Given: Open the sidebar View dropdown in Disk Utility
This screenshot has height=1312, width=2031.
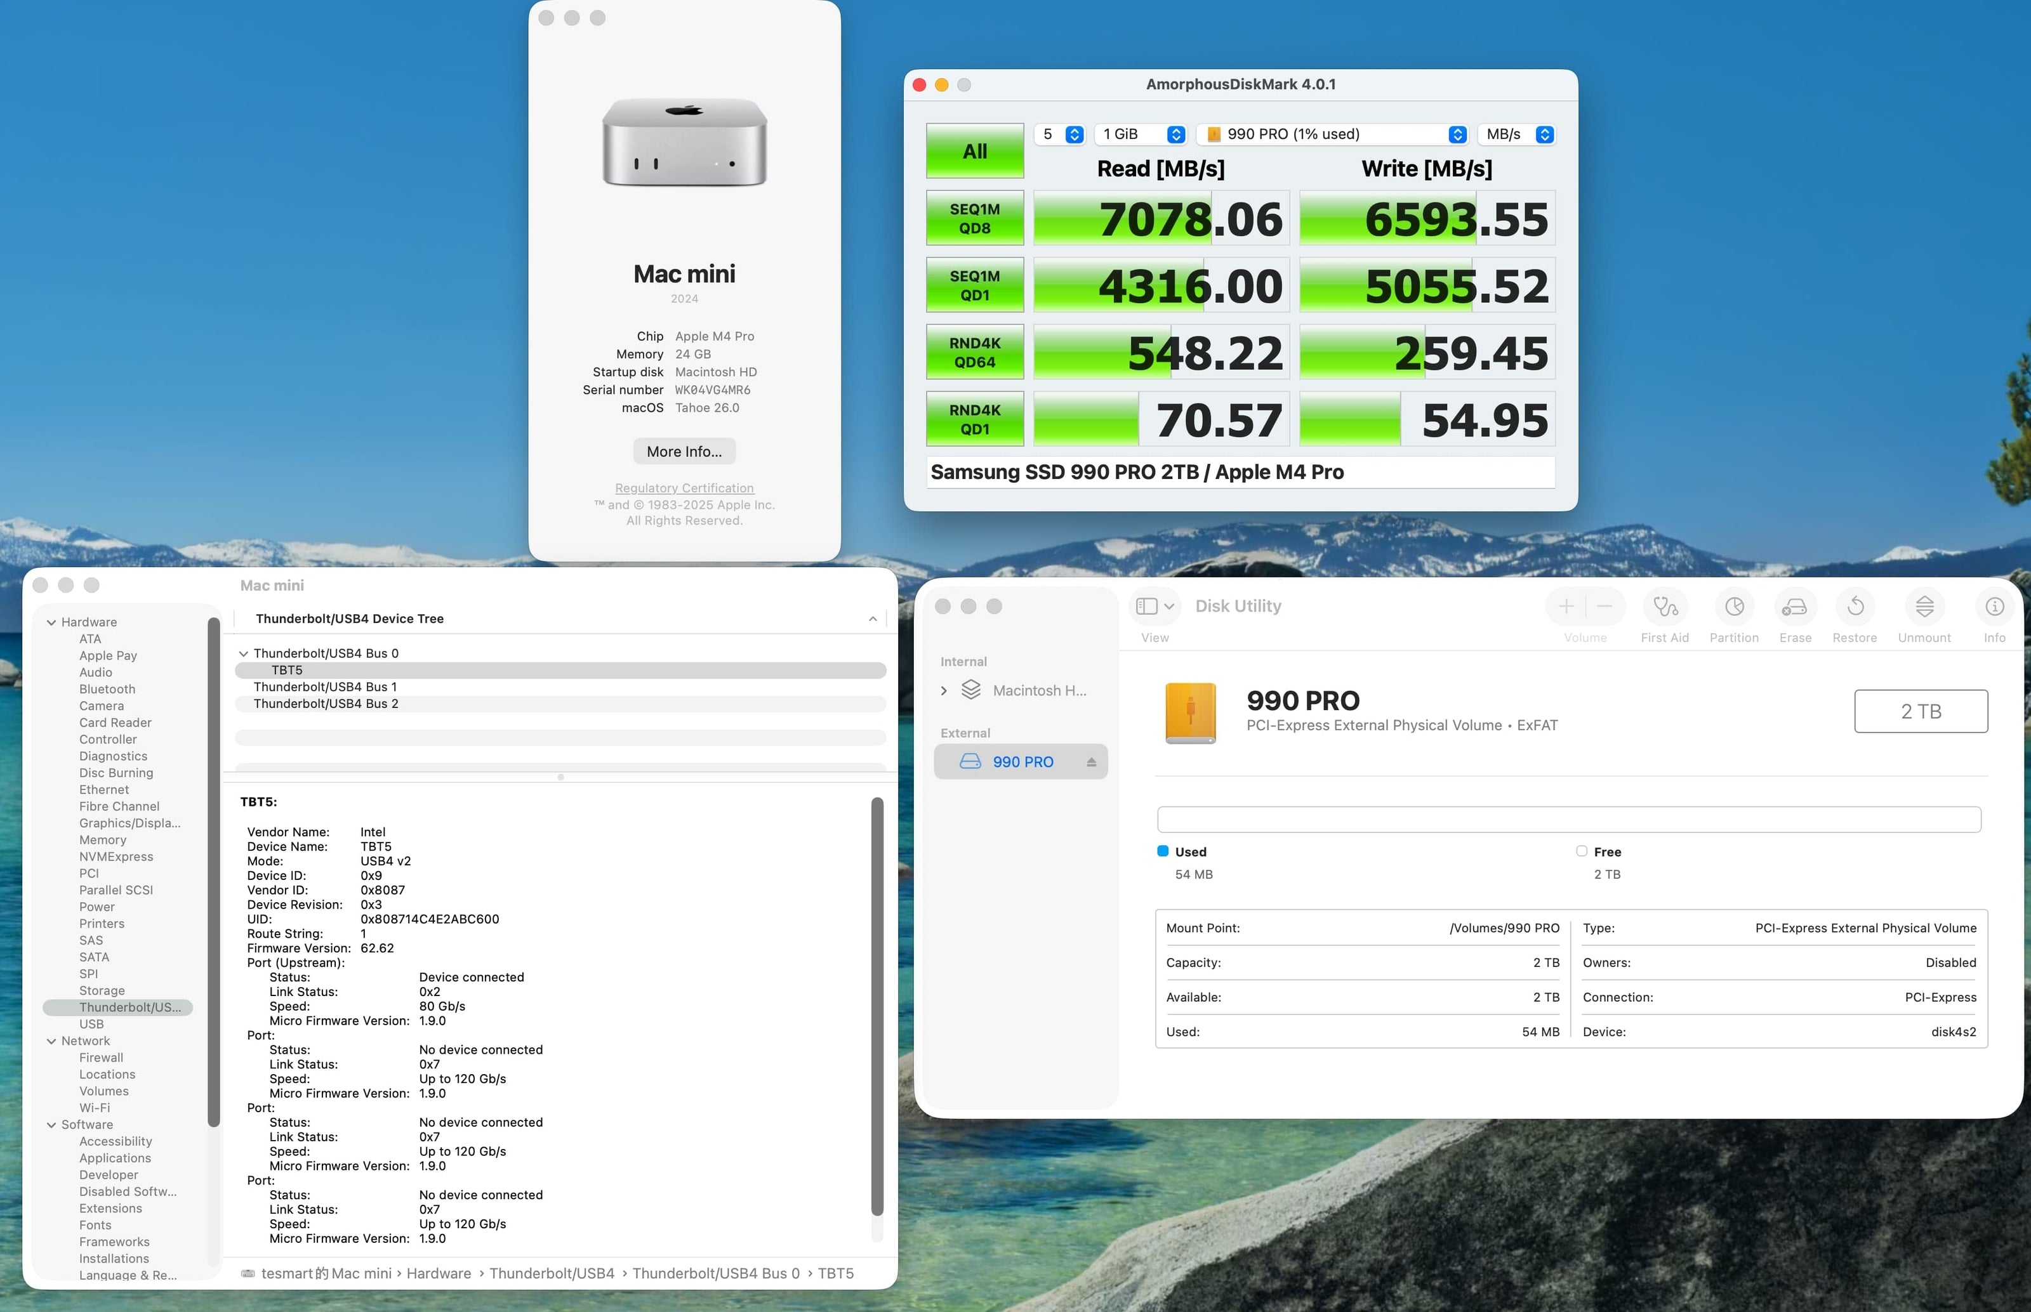Looking at the screenshot, I should pos(1155,607).
